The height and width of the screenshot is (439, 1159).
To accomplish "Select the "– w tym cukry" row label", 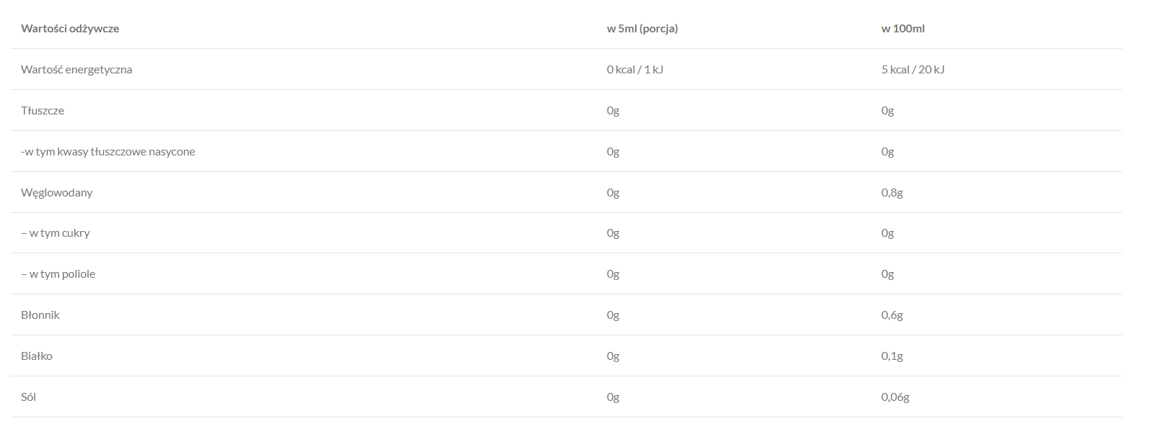I will [55, 233].
